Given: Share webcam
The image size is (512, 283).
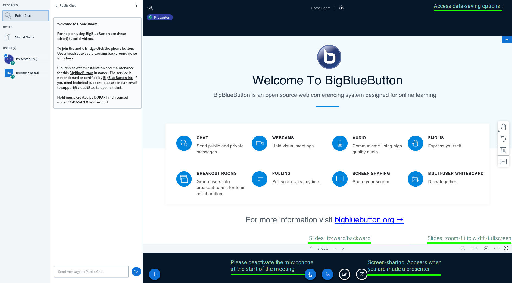Looking at the screenshot, I should (x=345, y=274).
